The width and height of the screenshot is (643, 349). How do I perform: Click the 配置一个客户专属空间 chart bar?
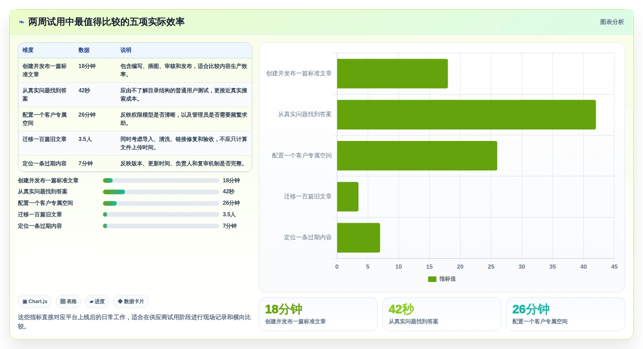[x=417, y=156]
